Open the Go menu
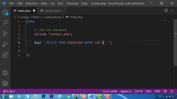This screenshot has height=99, width=177. (53, 3)
